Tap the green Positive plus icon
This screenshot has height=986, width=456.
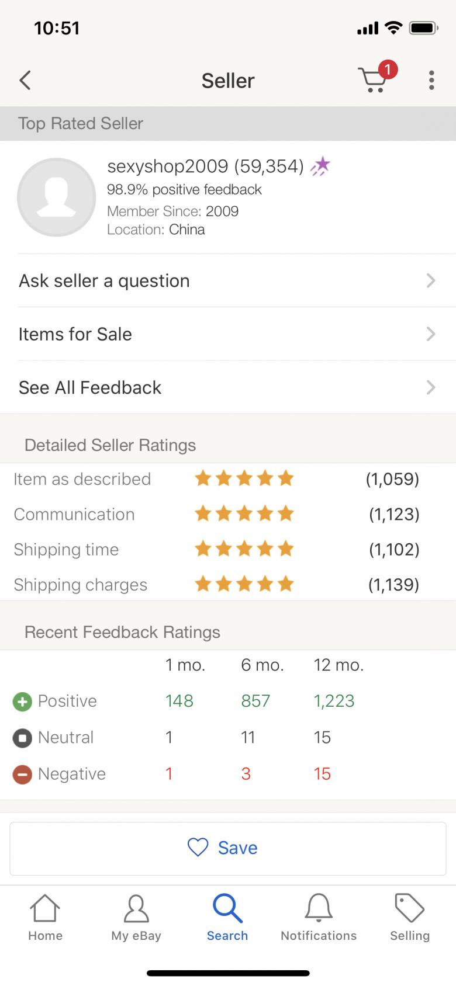[x=22, y=702]
